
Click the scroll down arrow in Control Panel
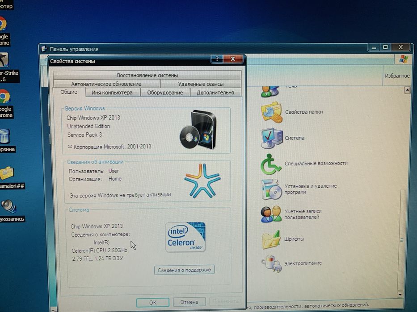pos(400,295)
